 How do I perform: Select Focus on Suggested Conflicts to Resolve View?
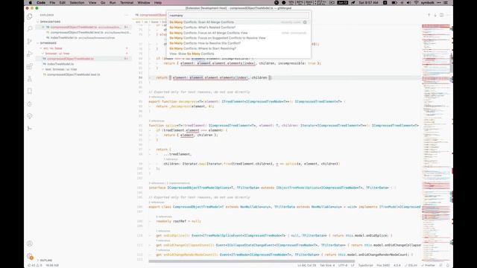point(238,38)
